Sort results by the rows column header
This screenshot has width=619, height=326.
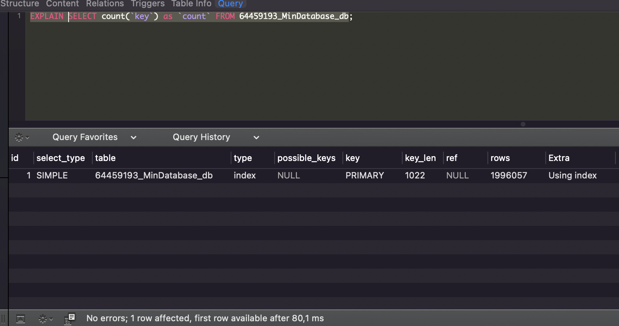(500, 158)
